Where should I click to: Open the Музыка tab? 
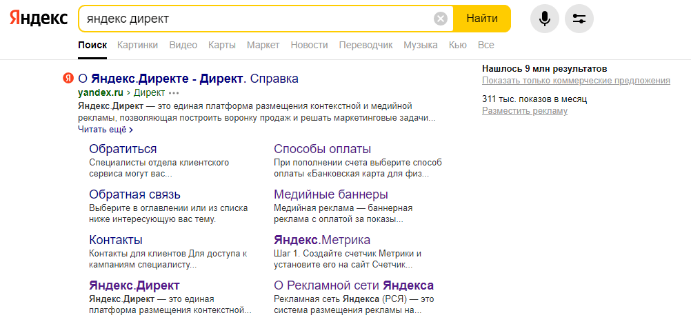point(421,45)
